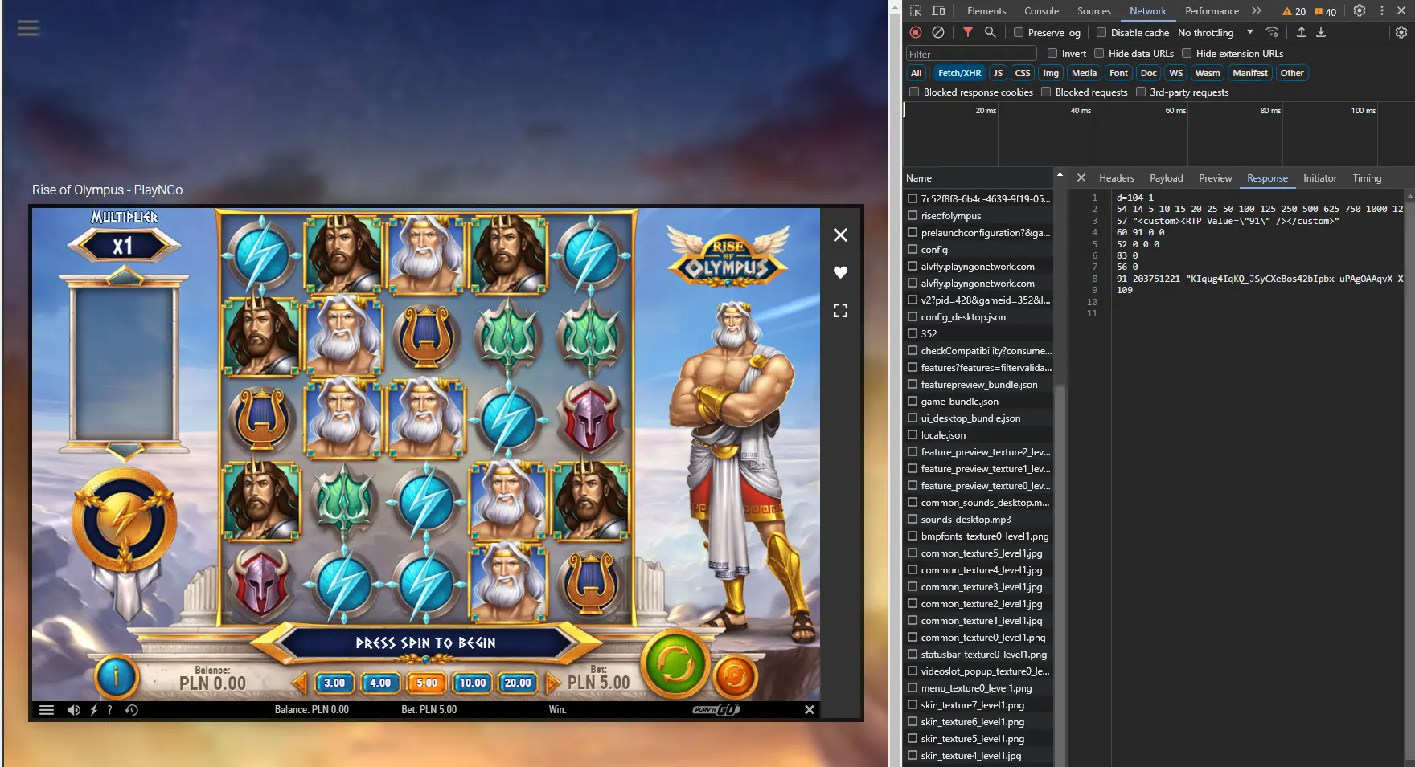
Task: Clear the network log
Action: click(938, 32)
